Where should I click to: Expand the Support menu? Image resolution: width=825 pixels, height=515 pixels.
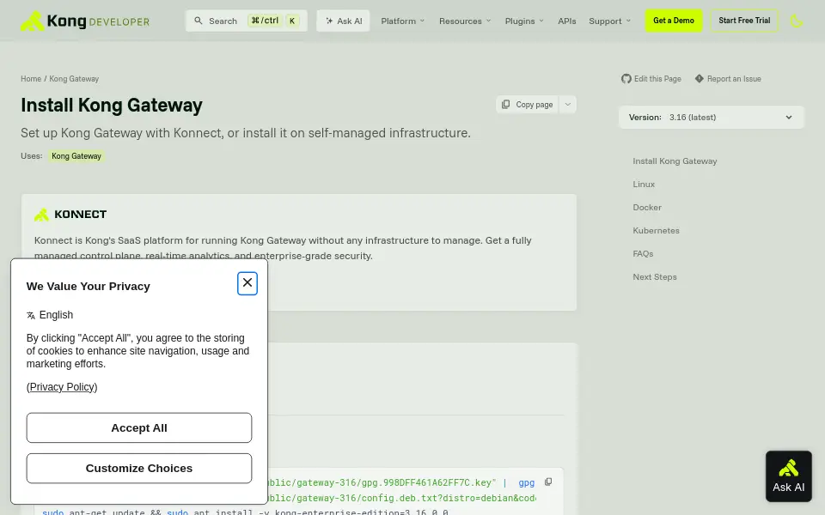(x=609, y=21)
